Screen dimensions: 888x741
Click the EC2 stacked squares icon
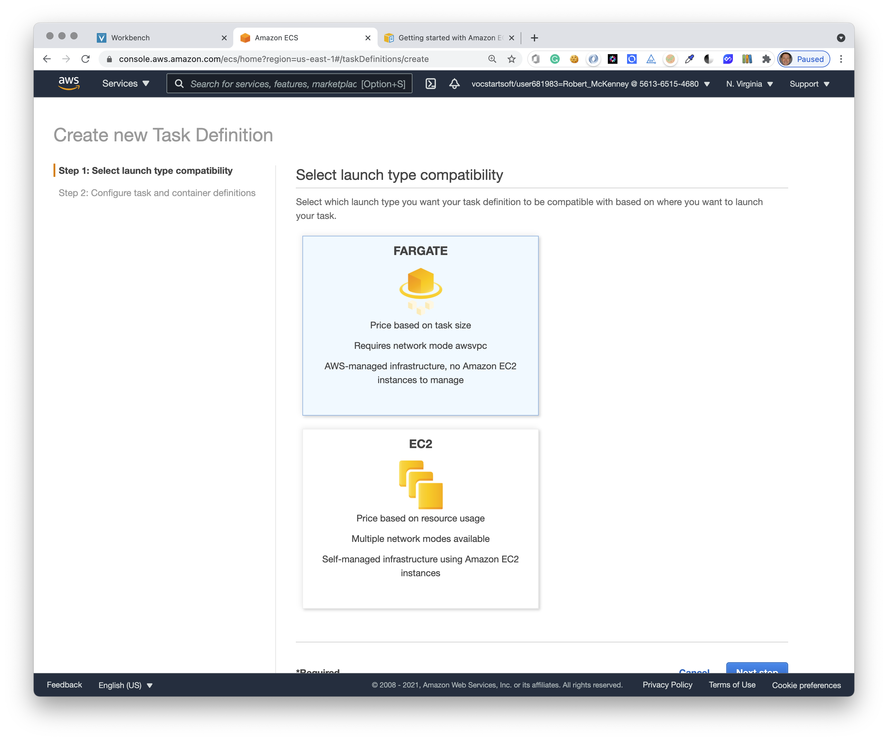420,485
